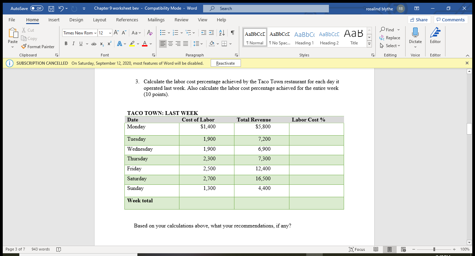Toggle italic formatting
This screenshot has width=475, height=256.
point(73,43)
